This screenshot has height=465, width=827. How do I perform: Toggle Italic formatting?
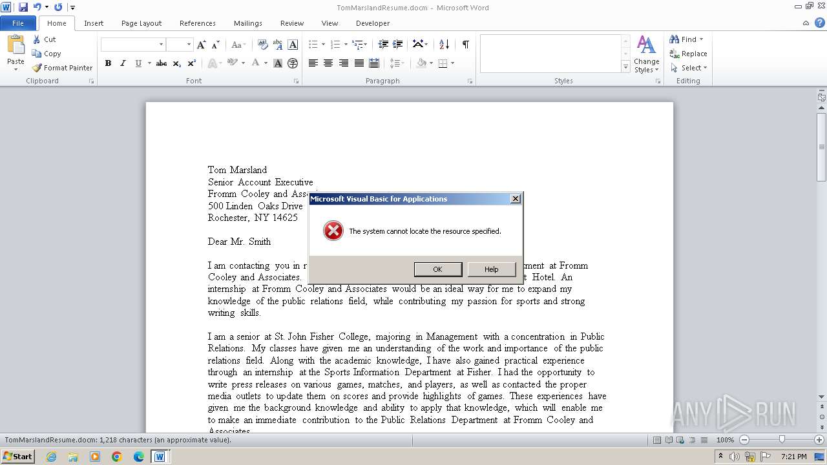(123, 63)
